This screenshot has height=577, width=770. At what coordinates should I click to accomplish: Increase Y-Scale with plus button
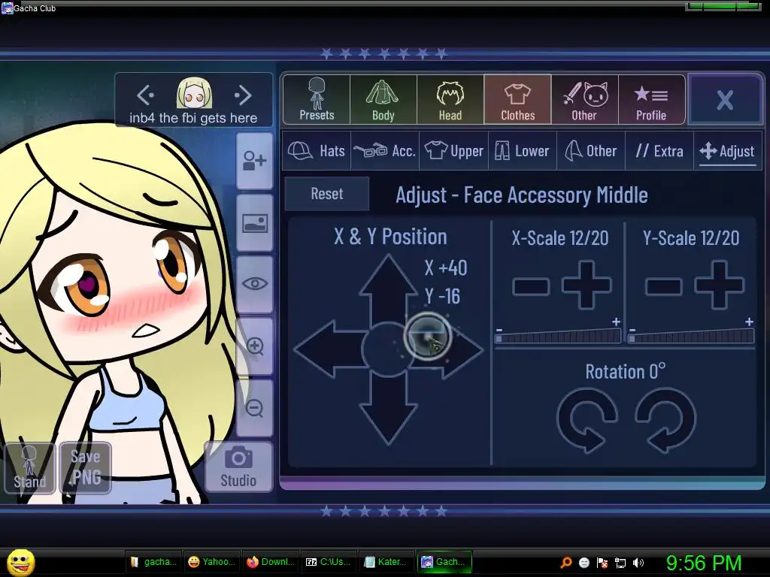[720, 285]
